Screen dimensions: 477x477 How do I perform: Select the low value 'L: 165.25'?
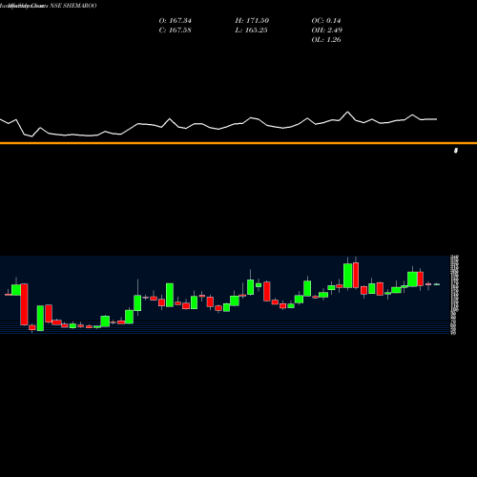pyautogui.click(x=252, y=31)
